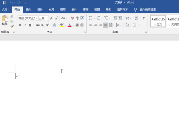Switch to the 插入 ribbon tab
The image size is (179, 134).
click(29, 10)
